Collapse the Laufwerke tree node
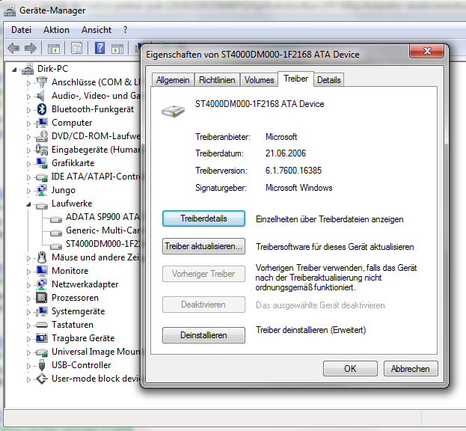466x431 pixels. pos(28,204)
